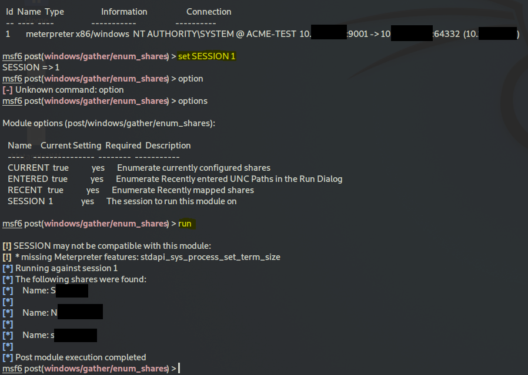Screen dimensions: 528x375
Task: Click the 'SESSION => 1' output line
Action: (31, 67)
